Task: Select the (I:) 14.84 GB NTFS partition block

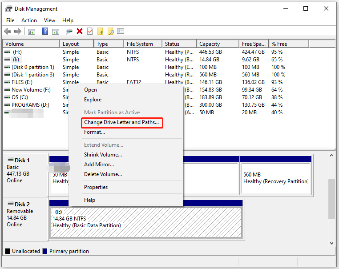Action: (146, 222)
